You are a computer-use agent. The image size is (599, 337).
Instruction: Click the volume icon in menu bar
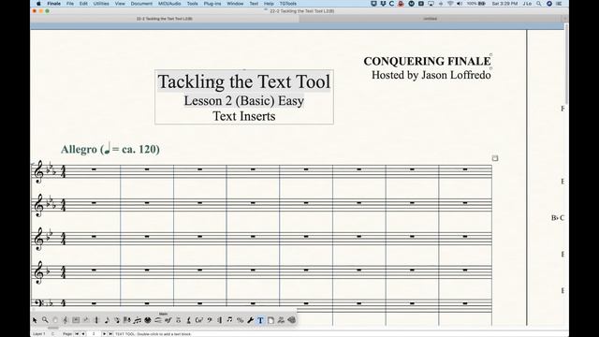point(460,4)
